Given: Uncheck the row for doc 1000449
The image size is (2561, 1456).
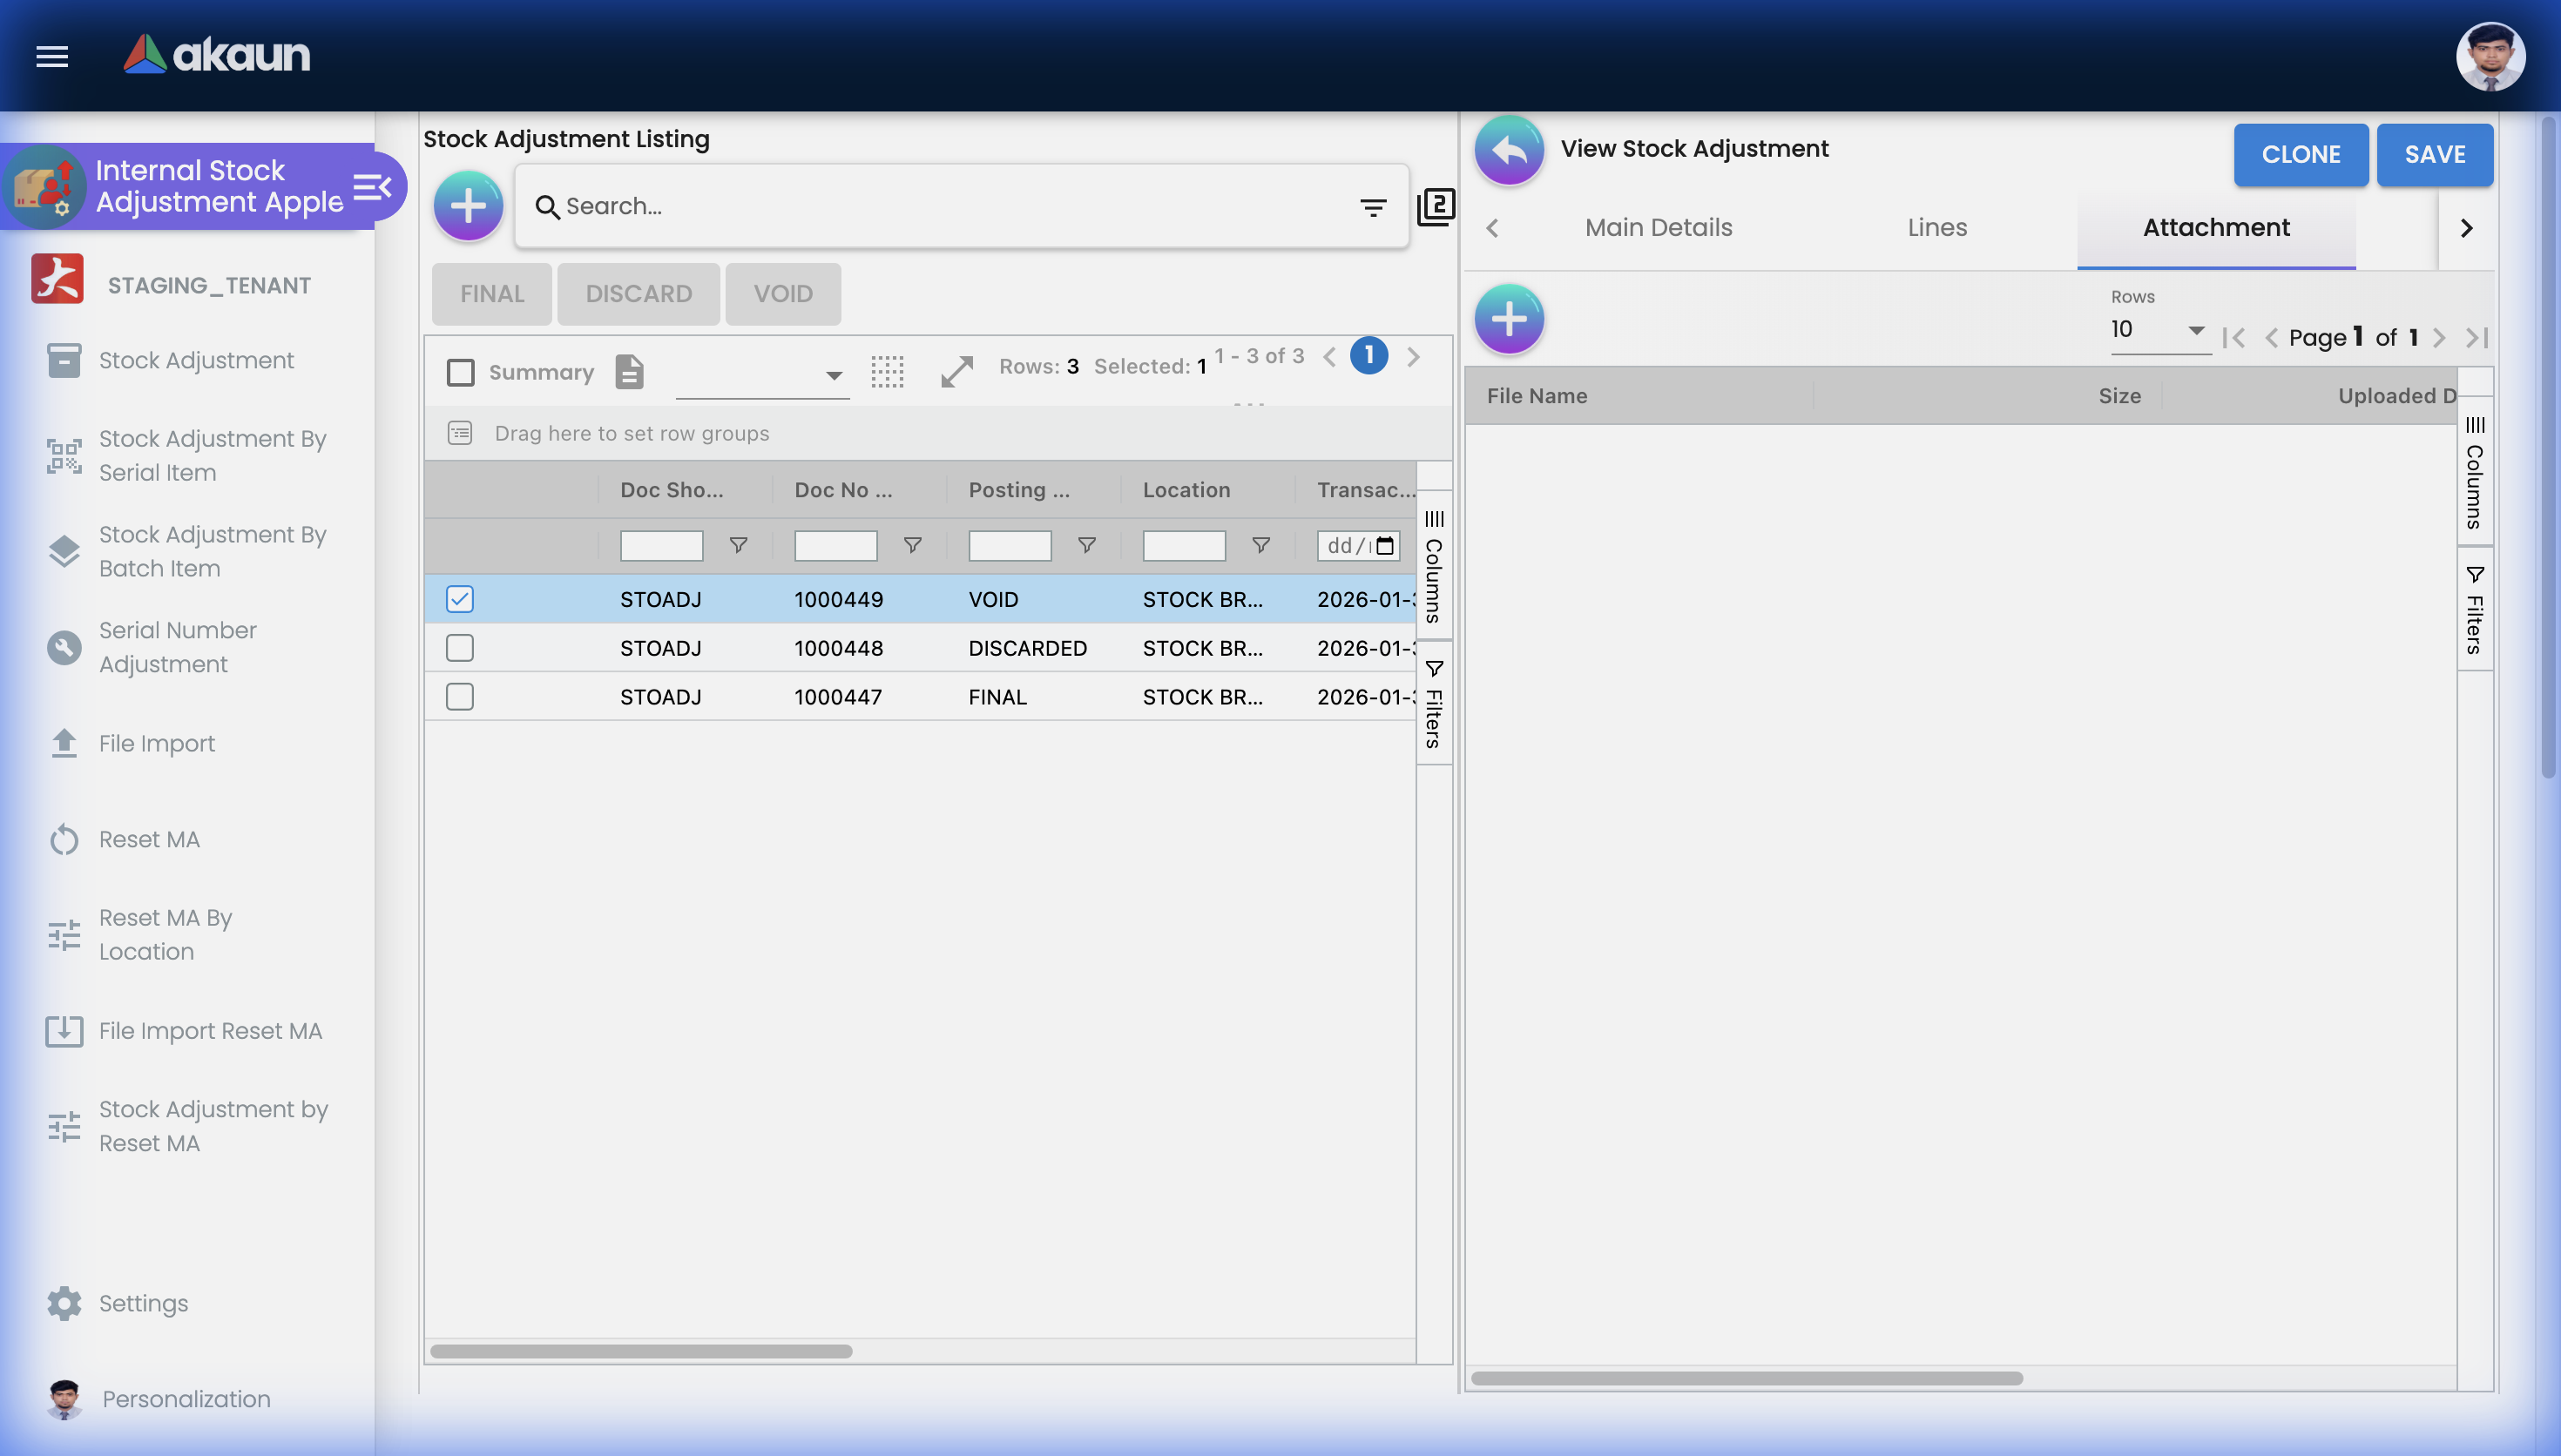Looking at the screenshot, I should pyautogui.click(x=460, y=599).
